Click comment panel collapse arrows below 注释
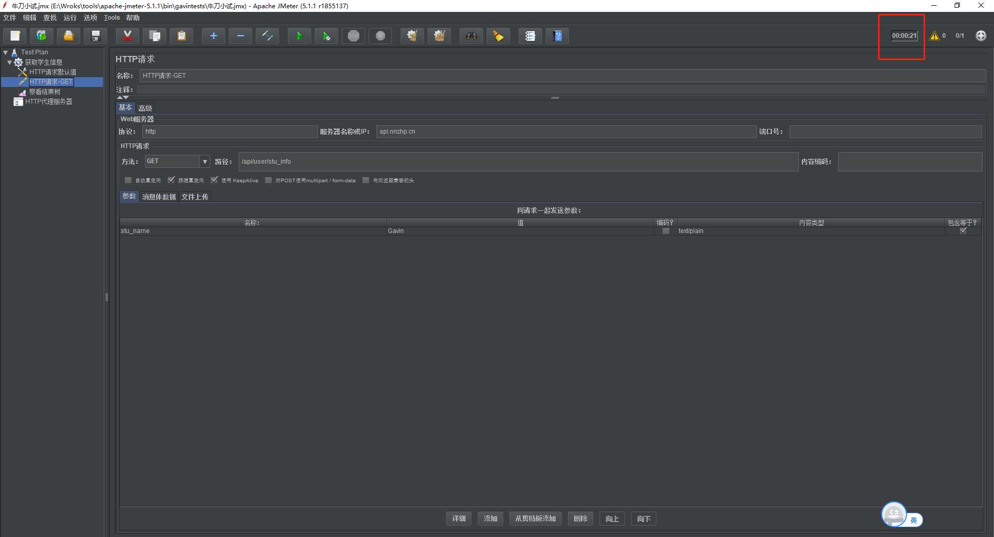This screenshot has width=994, height=537. (x=123, y=97)
